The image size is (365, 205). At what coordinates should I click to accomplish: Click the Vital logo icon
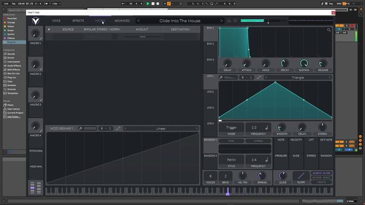(x=35, y=21)
